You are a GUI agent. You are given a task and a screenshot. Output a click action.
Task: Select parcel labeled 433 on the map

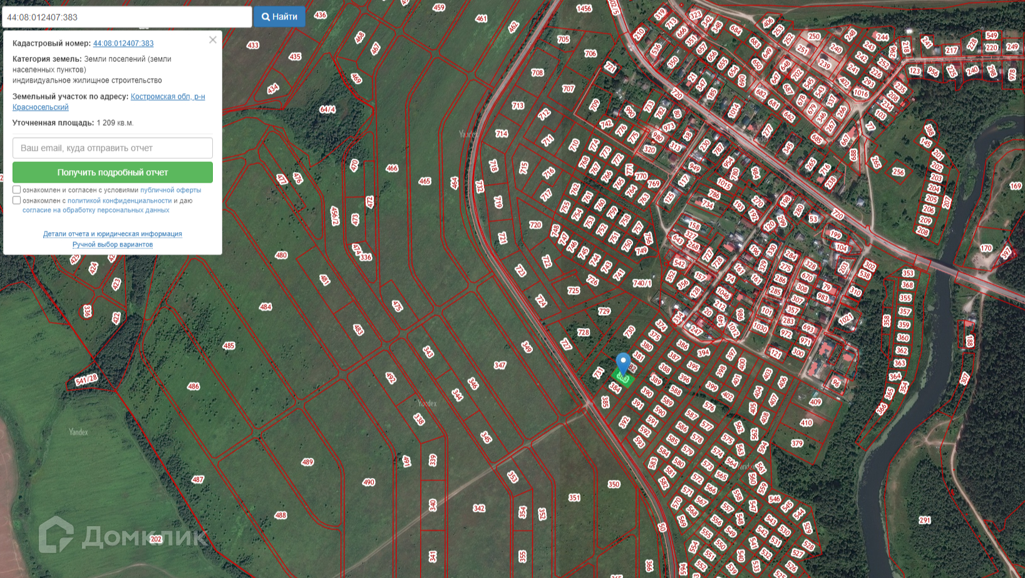tap(253, 45)
